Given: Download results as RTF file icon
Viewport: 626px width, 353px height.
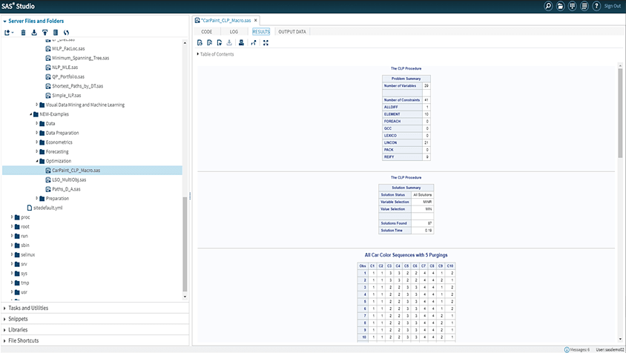Looking at the screenshot, I should tap(220, 43).
